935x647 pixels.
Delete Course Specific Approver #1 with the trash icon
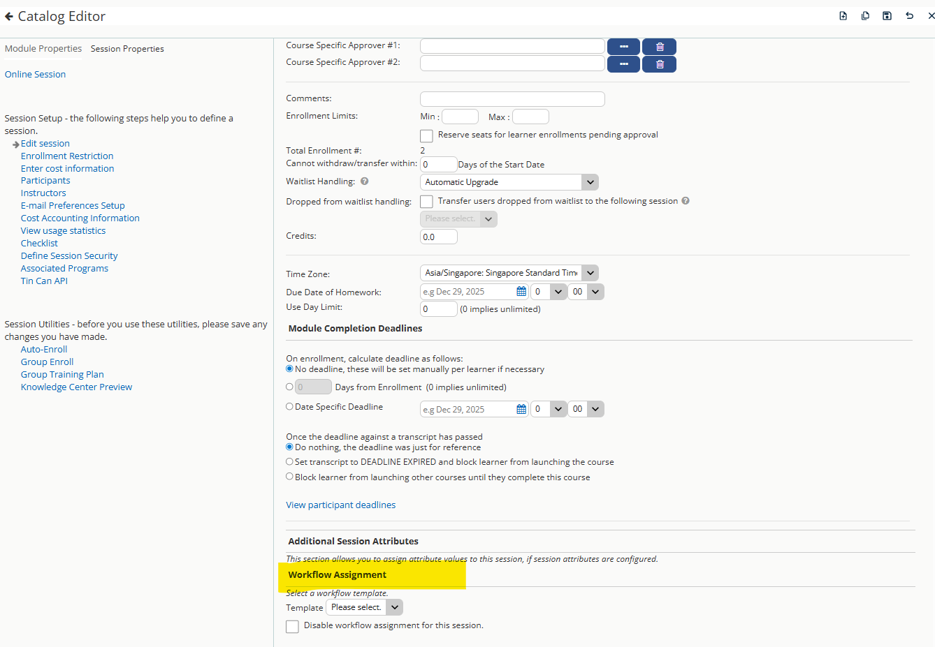tap(659, 47)
